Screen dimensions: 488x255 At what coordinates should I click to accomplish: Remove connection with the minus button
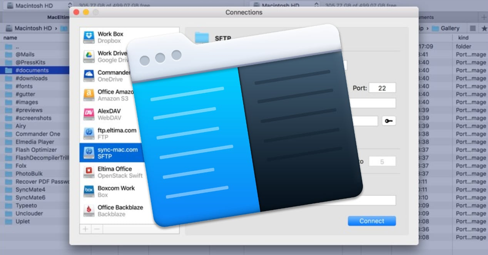click(x=97, y=229)
